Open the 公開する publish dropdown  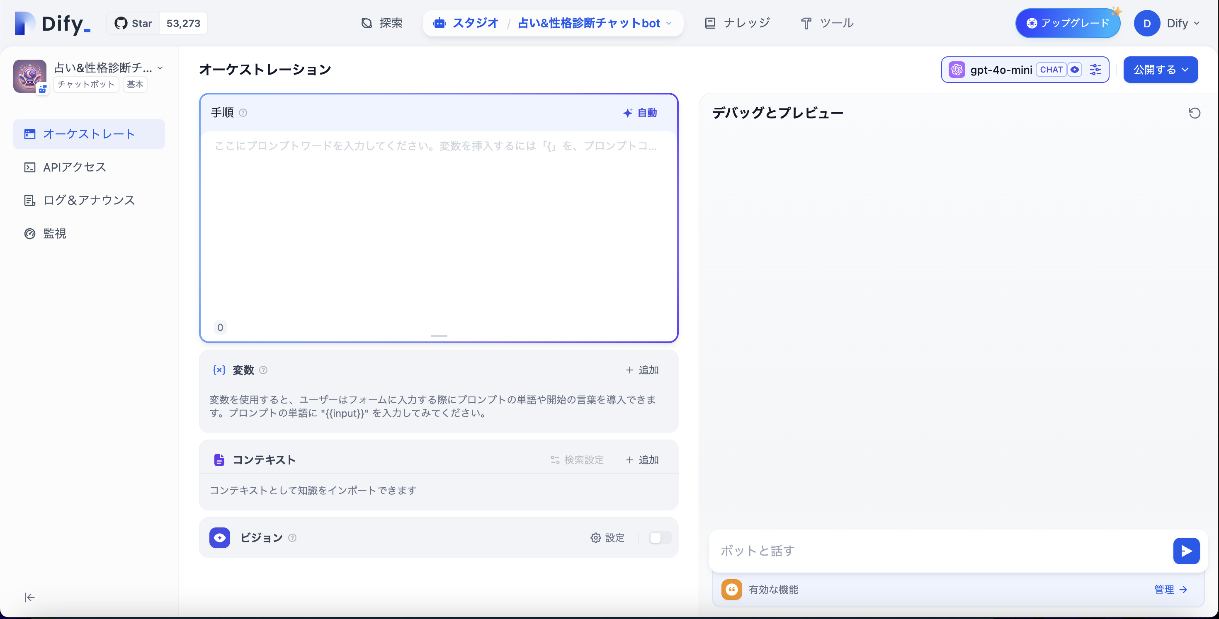click(1160, 70)
